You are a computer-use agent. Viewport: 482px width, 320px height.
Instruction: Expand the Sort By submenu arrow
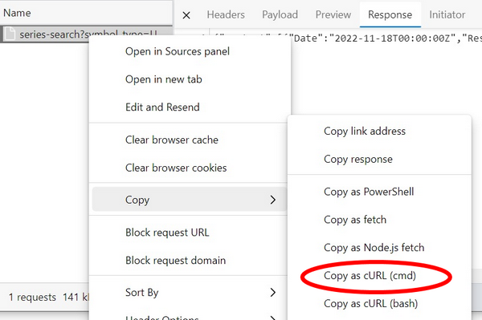(272, 293)
